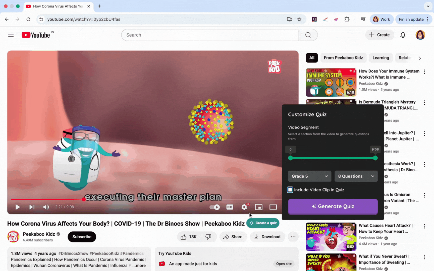This screenshot has height=271, width=434.
Task: Open options for Anesthesia video
Action: 424,164
